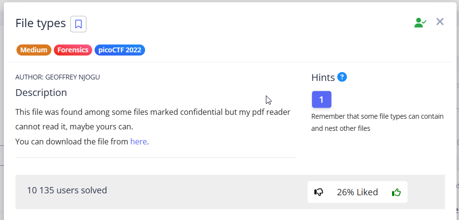Click the 'File types' challenge title
Screen dimensions: 459x220
pos(40,23)
